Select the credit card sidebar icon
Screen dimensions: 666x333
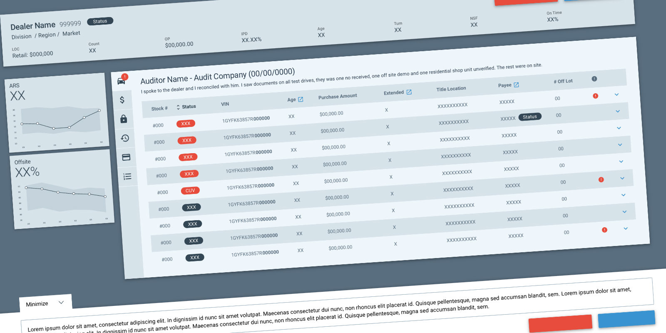point(126,157)
